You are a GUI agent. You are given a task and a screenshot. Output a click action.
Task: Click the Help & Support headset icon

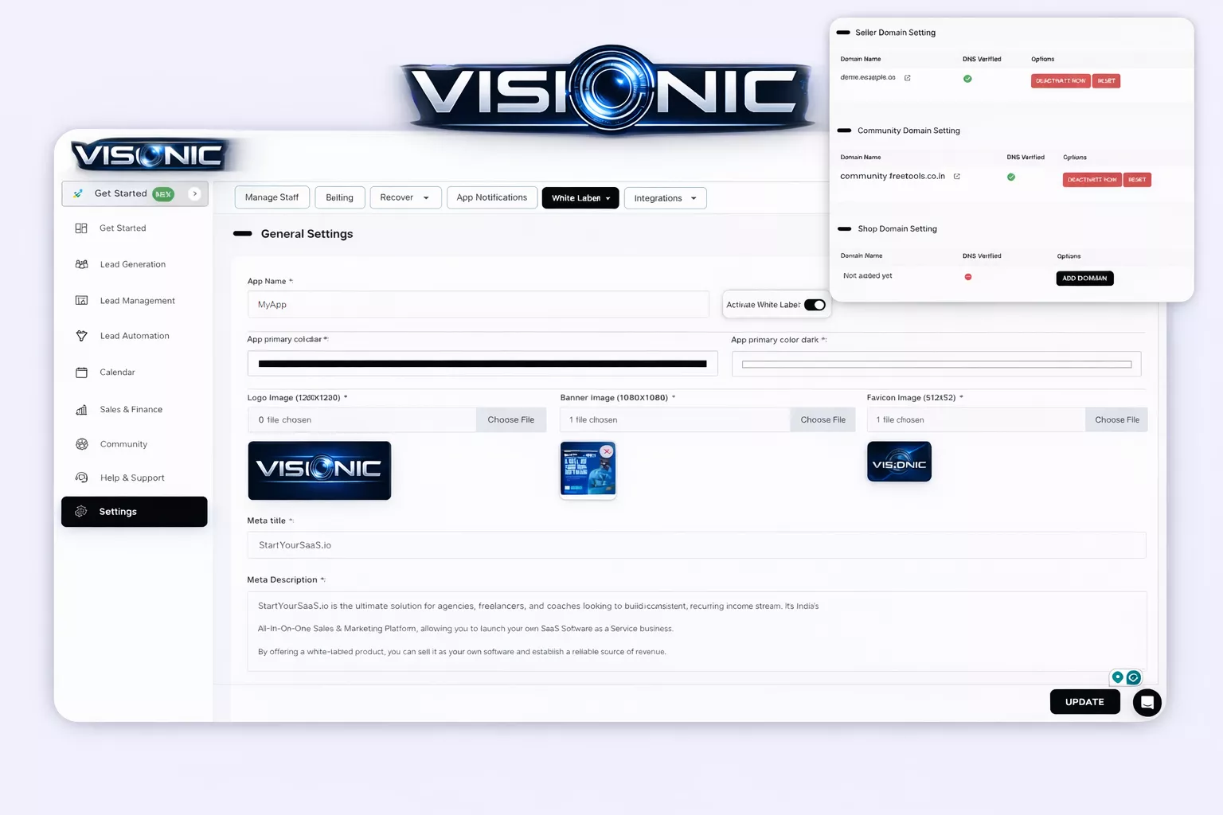tap(81, 478)
